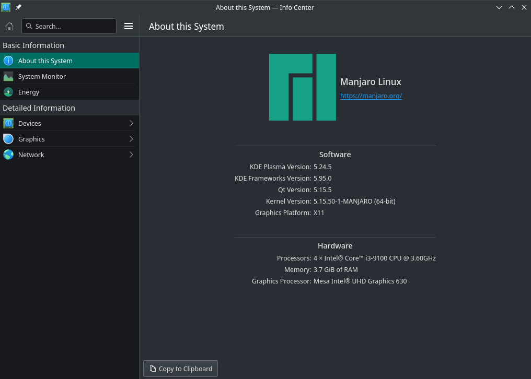Click the Intel Core i3-9100 processor text
Viewport: 531px width, 379px height.
[x=375, y=258]
